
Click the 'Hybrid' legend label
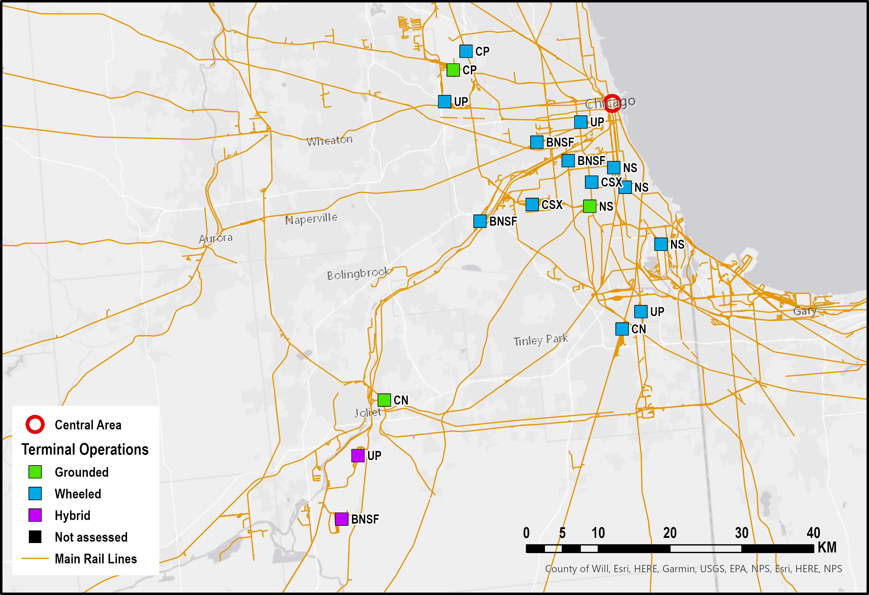(73, 516)
